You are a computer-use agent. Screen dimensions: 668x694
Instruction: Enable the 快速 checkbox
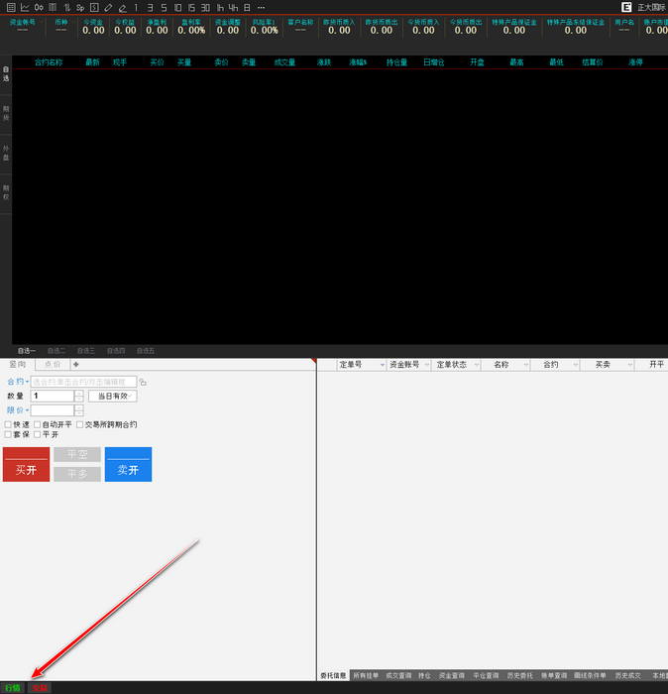8,424
